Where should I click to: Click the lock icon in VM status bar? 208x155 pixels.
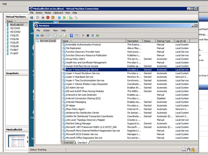click(x=193, y=150)
